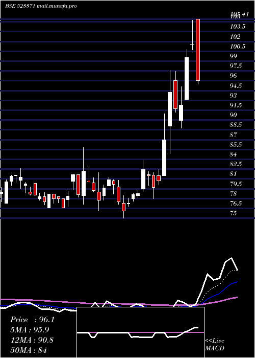The width and height of the screenshot is (255, 358).
Task: Click the 'Price : 96.1' legend value
Action: point(32,320)
